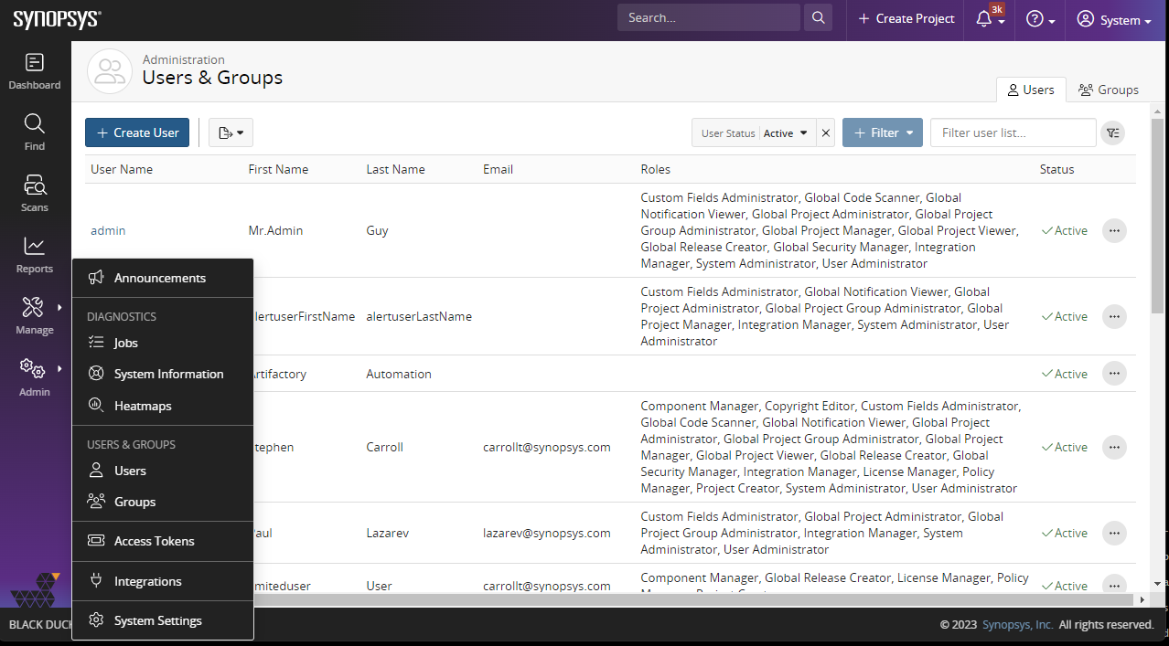Click the search magnifier button

tap(818, 17)
